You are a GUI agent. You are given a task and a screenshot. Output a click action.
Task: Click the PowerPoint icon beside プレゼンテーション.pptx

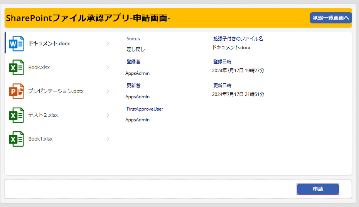17,91
